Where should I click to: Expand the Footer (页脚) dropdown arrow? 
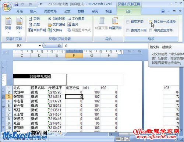(x=19, y=32)
